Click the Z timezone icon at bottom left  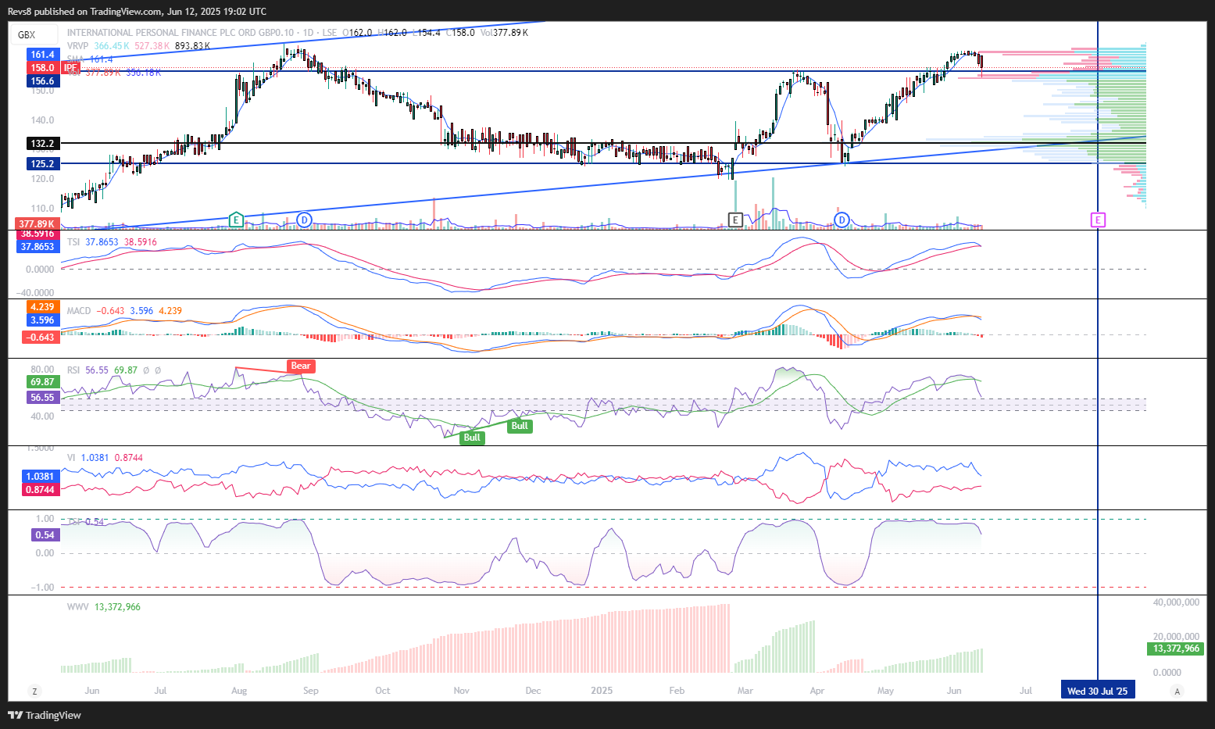click(x=34, y=691)
